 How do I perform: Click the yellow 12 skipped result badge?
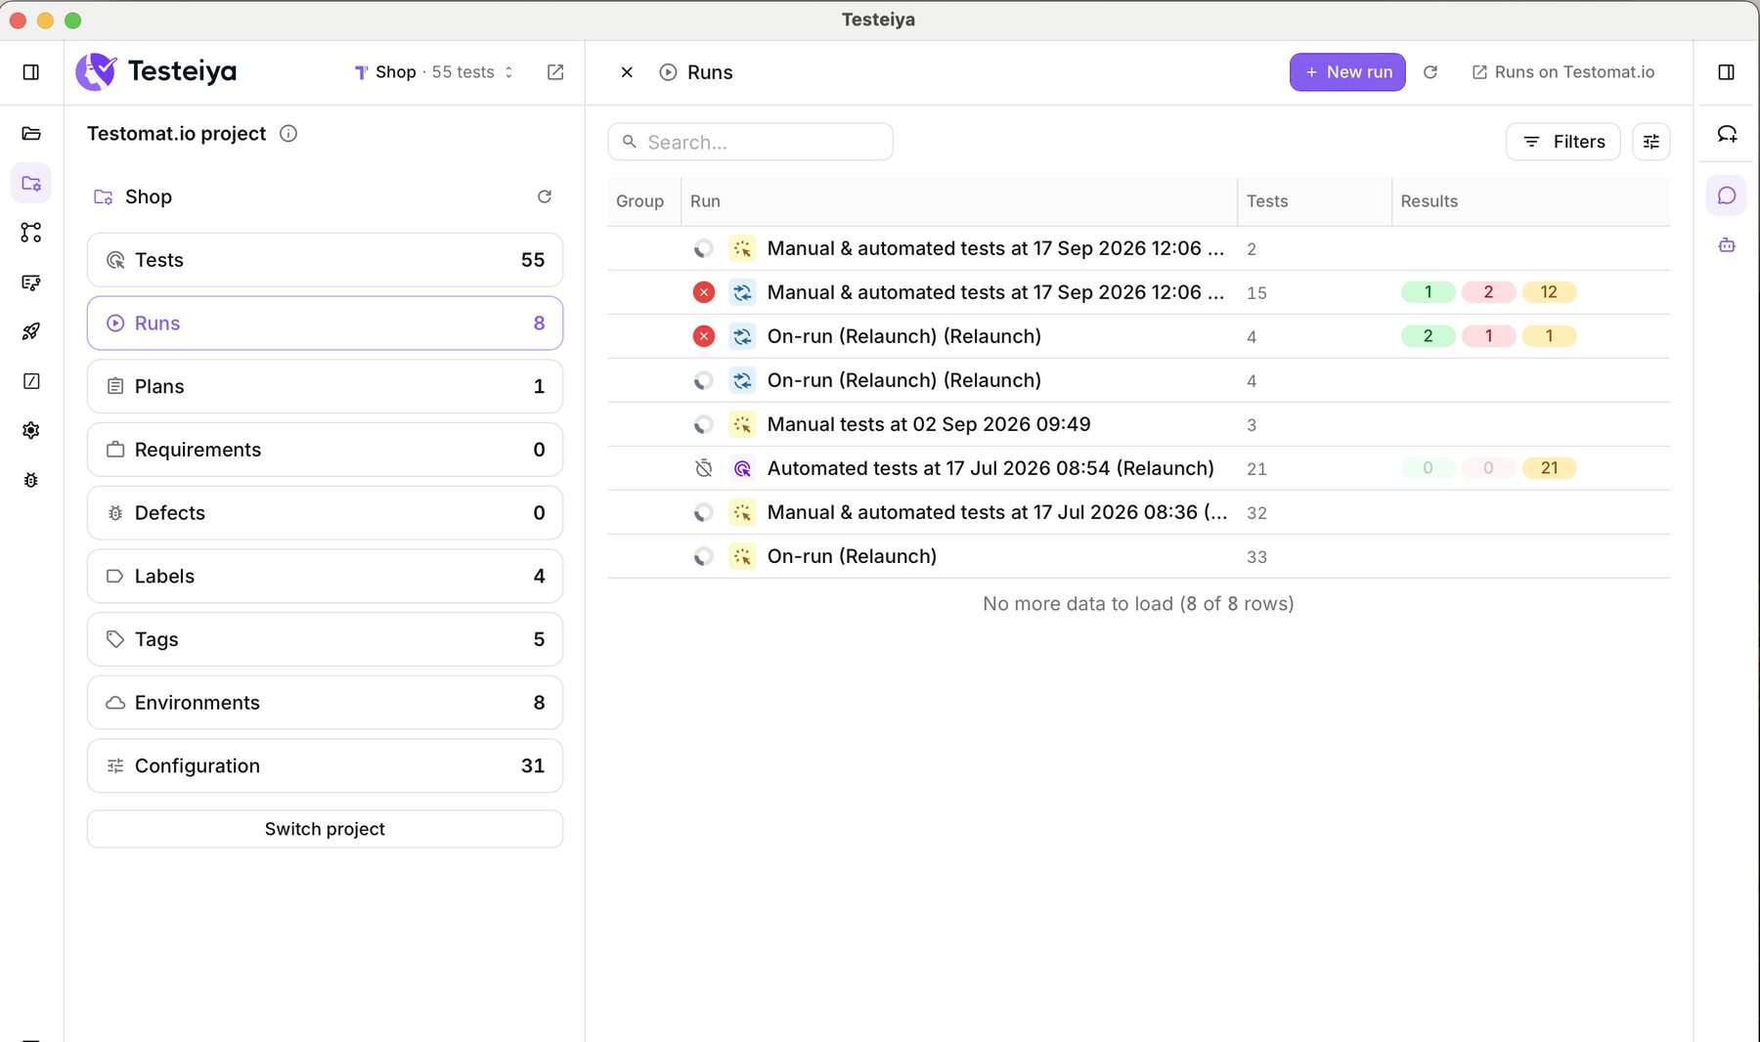point(1549,292)
